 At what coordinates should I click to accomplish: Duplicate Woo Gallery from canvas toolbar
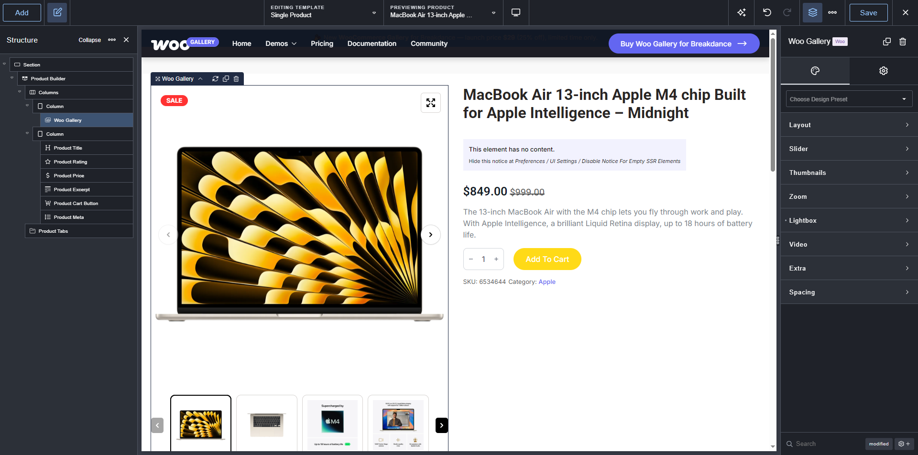coord(226,79)
